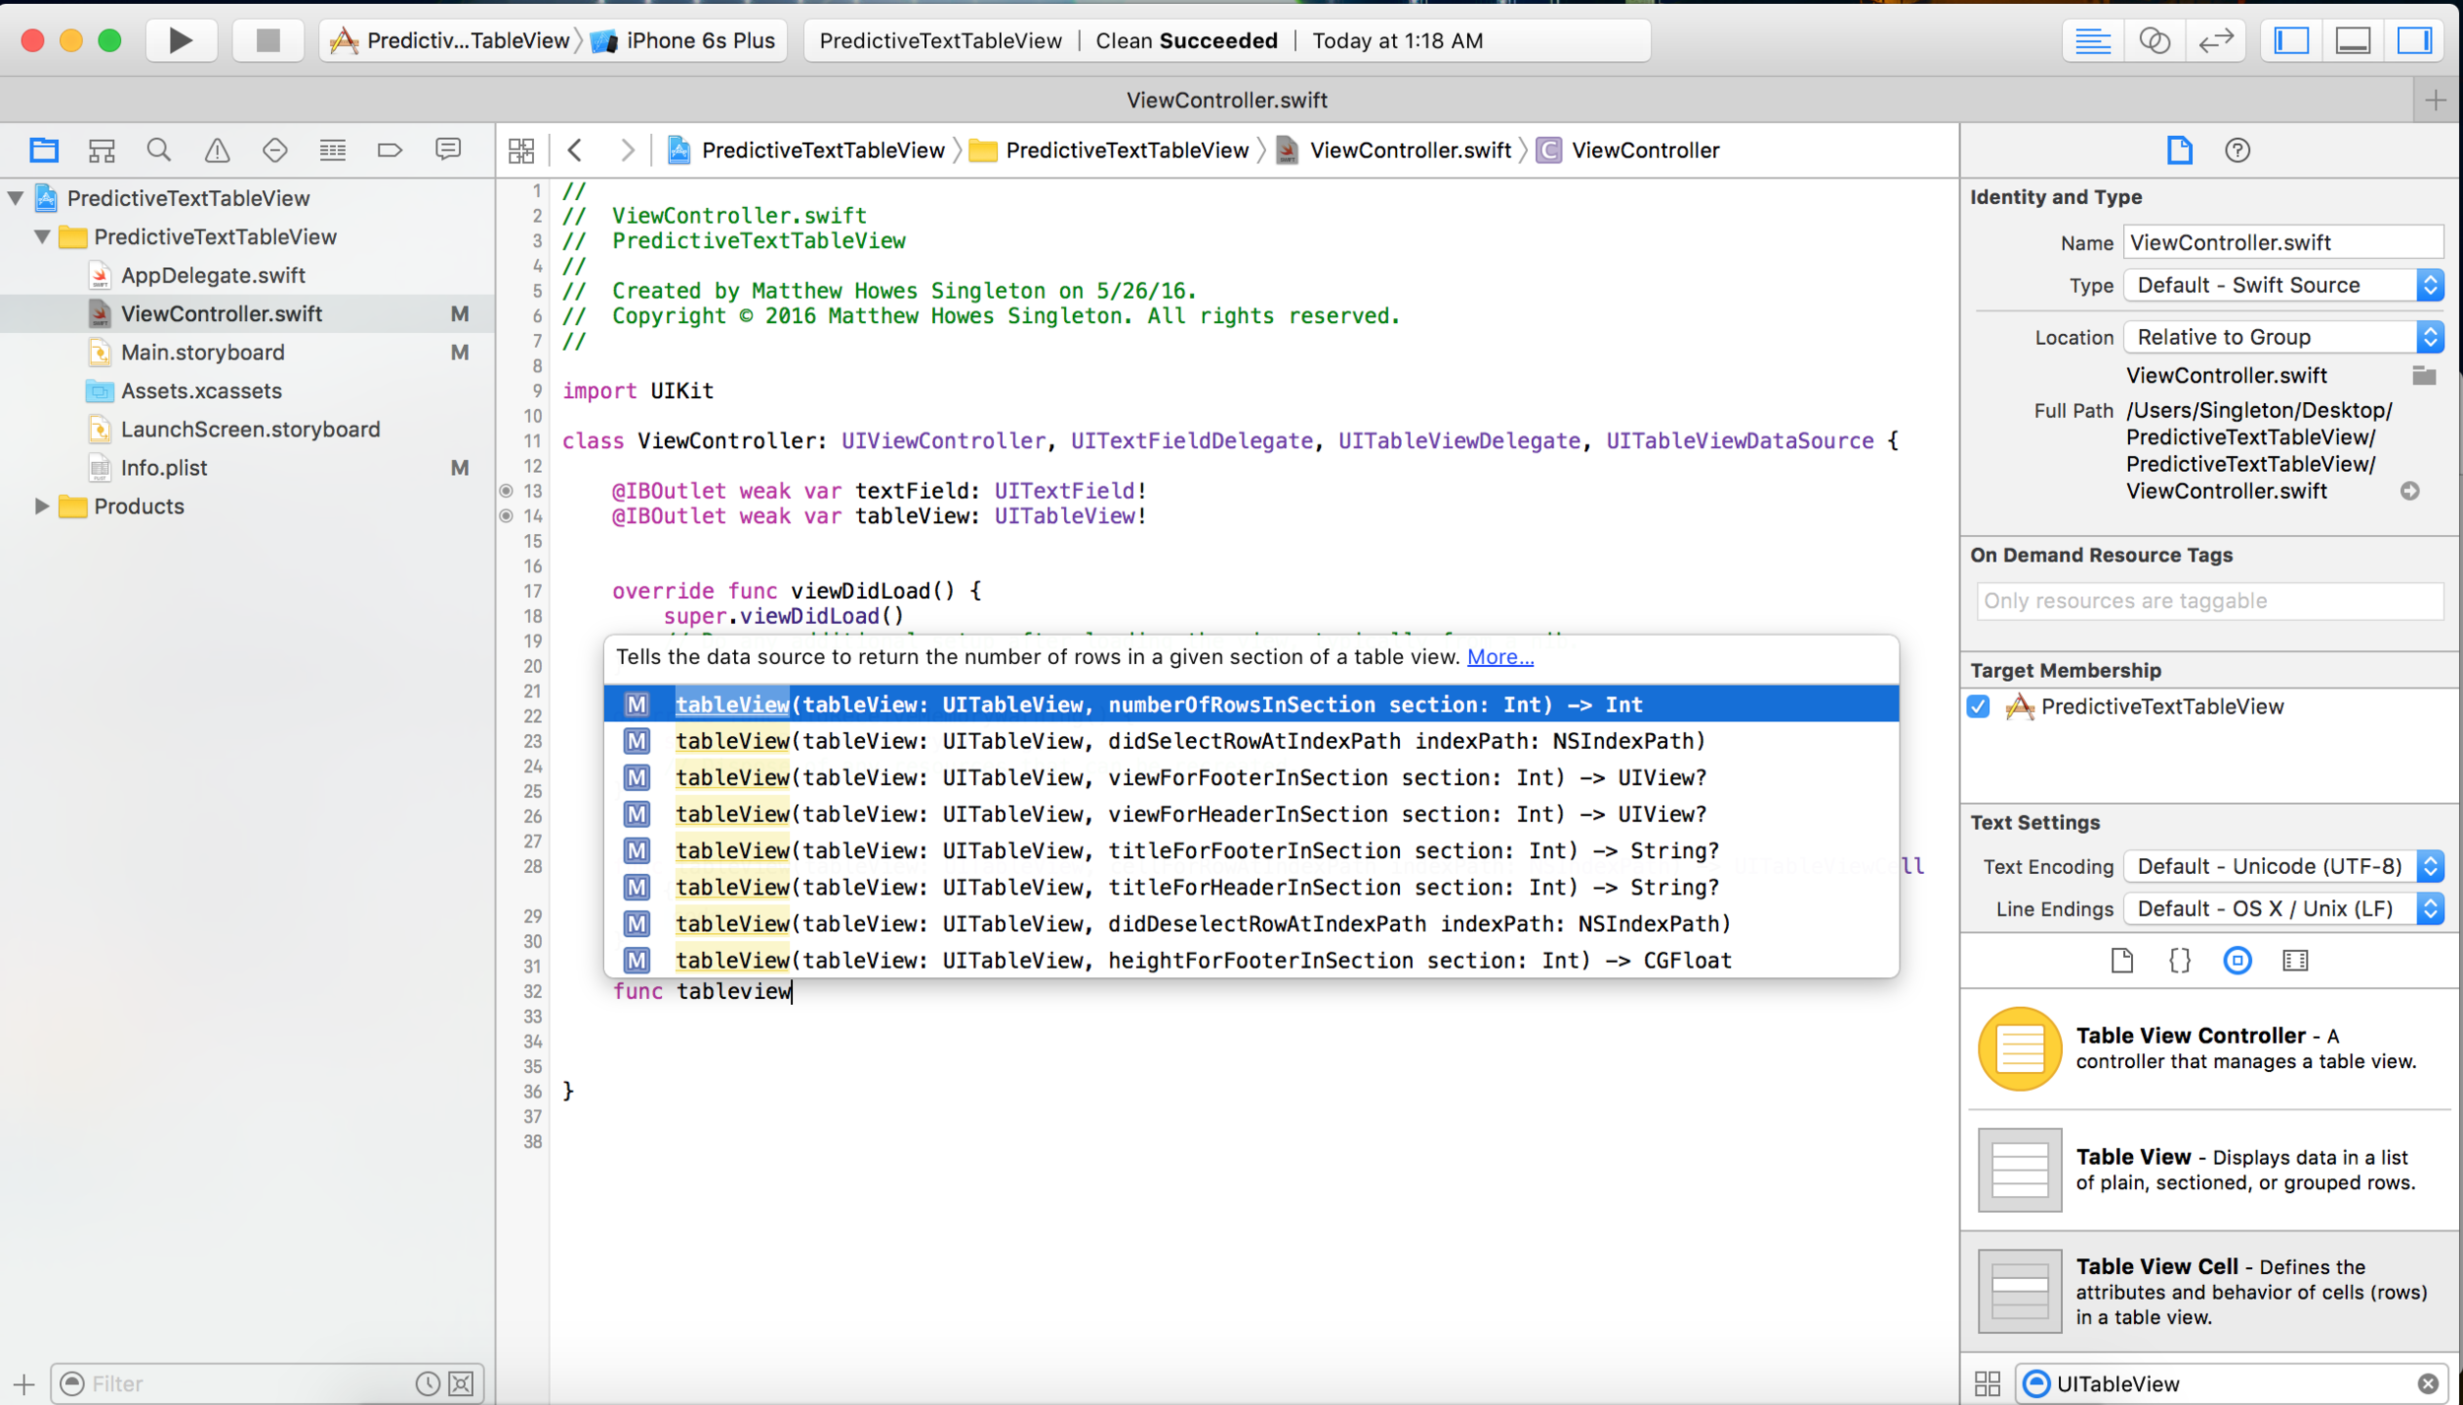The height and width of the screenshot is (1405, 2463).
Task: Open Main.storyboard in navigator
Action: [x=202, y=352]
